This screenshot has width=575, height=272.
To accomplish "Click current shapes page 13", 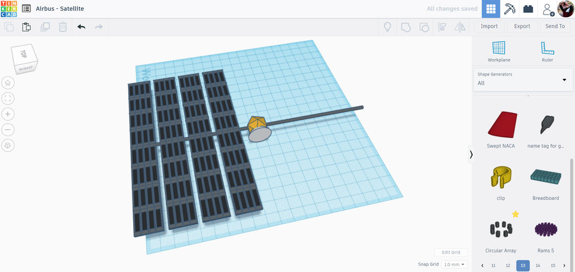I will pyautogui.click(x=523, y=265).
